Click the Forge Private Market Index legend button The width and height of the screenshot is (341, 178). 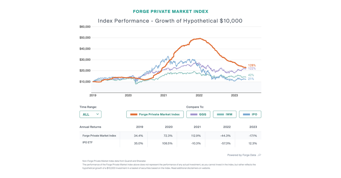tap(155, 114)
